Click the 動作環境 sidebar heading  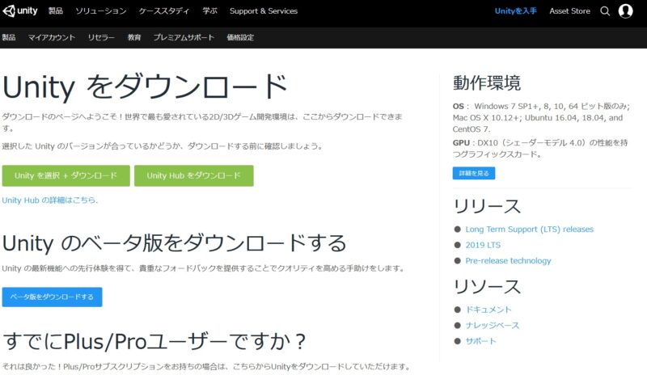point(487,83)
